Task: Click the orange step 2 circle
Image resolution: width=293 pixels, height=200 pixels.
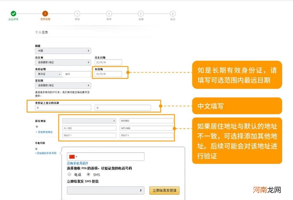Action: pos(44,13)
